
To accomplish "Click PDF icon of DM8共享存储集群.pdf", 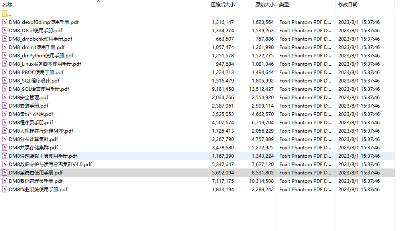I will [5, 147].
